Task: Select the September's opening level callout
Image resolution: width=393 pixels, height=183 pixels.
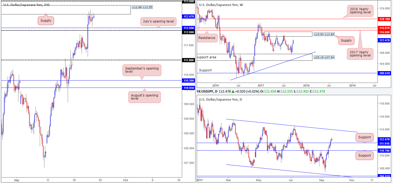Action: 142,70
